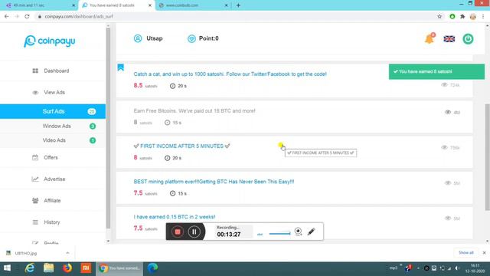Click the Point diamond icon
The width and height of the screenshot is (490, 276).
pos(191,38)
